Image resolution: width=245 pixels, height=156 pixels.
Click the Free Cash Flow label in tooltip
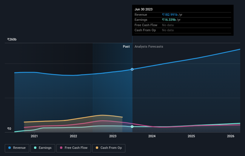tap(146, 25)
